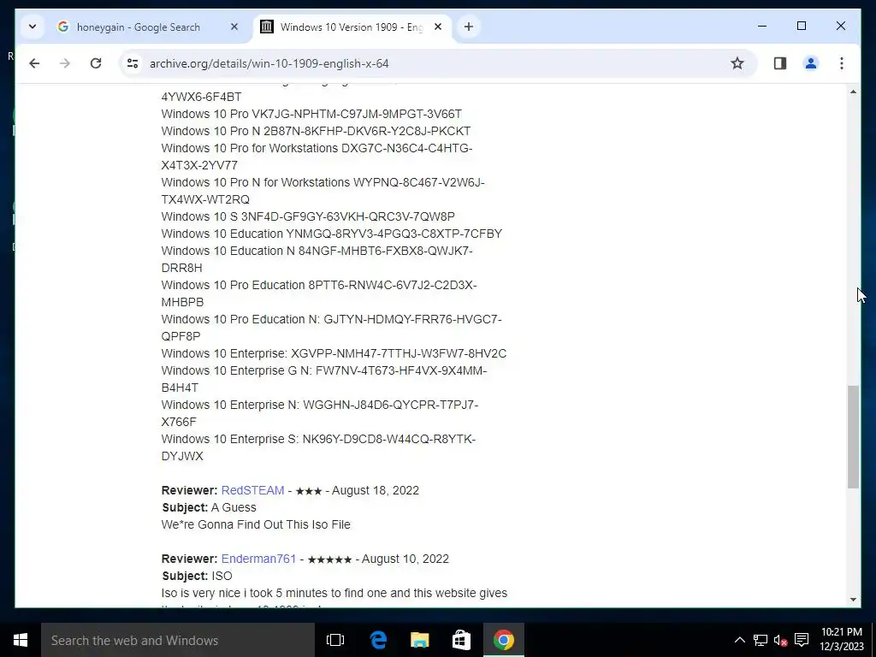Screen dimensions: 876x657
Task: Open File Explorer from the taskbar
Action: tap(419, 640)
